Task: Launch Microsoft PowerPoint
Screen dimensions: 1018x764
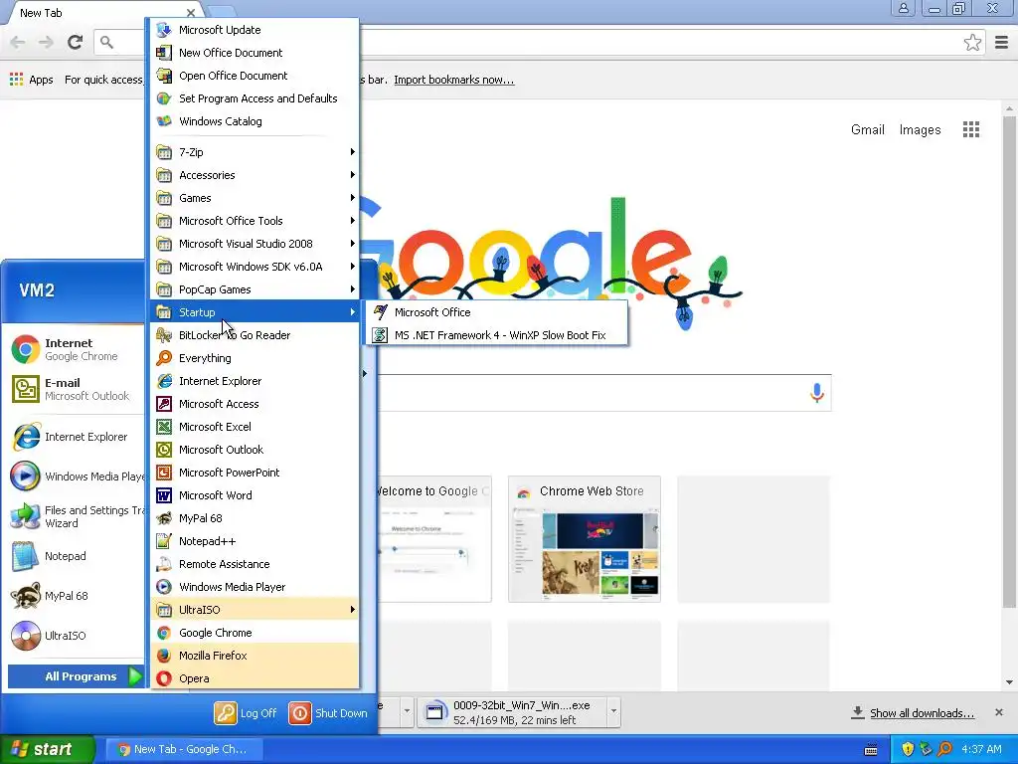Action: coord(254,473)
